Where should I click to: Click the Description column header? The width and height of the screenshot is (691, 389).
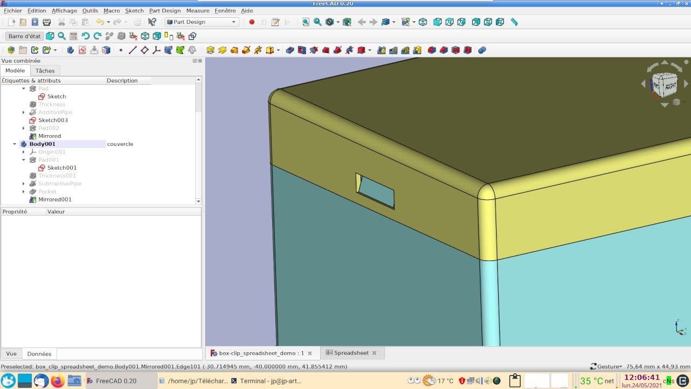click(128, 81)
